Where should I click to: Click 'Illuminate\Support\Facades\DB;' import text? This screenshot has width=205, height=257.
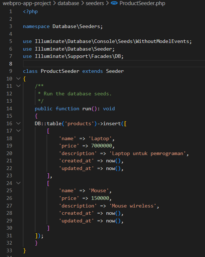(79, 56)
